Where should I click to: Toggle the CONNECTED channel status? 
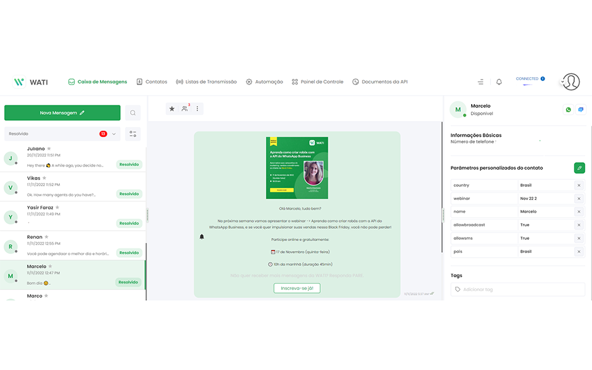pyautogui.click(x=529, y=78)
